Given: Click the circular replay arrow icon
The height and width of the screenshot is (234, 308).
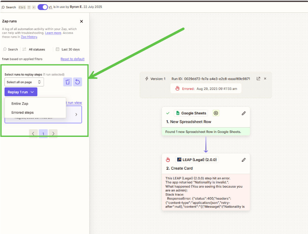Looking at the screenshot, I should pyautogui.click(x=78, y=82).
